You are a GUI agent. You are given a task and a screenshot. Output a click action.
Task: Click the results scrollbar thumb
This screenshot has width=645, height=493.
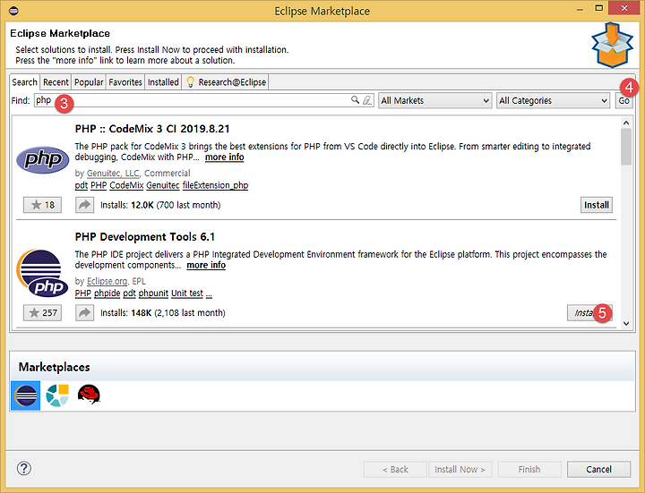(626, 147)
